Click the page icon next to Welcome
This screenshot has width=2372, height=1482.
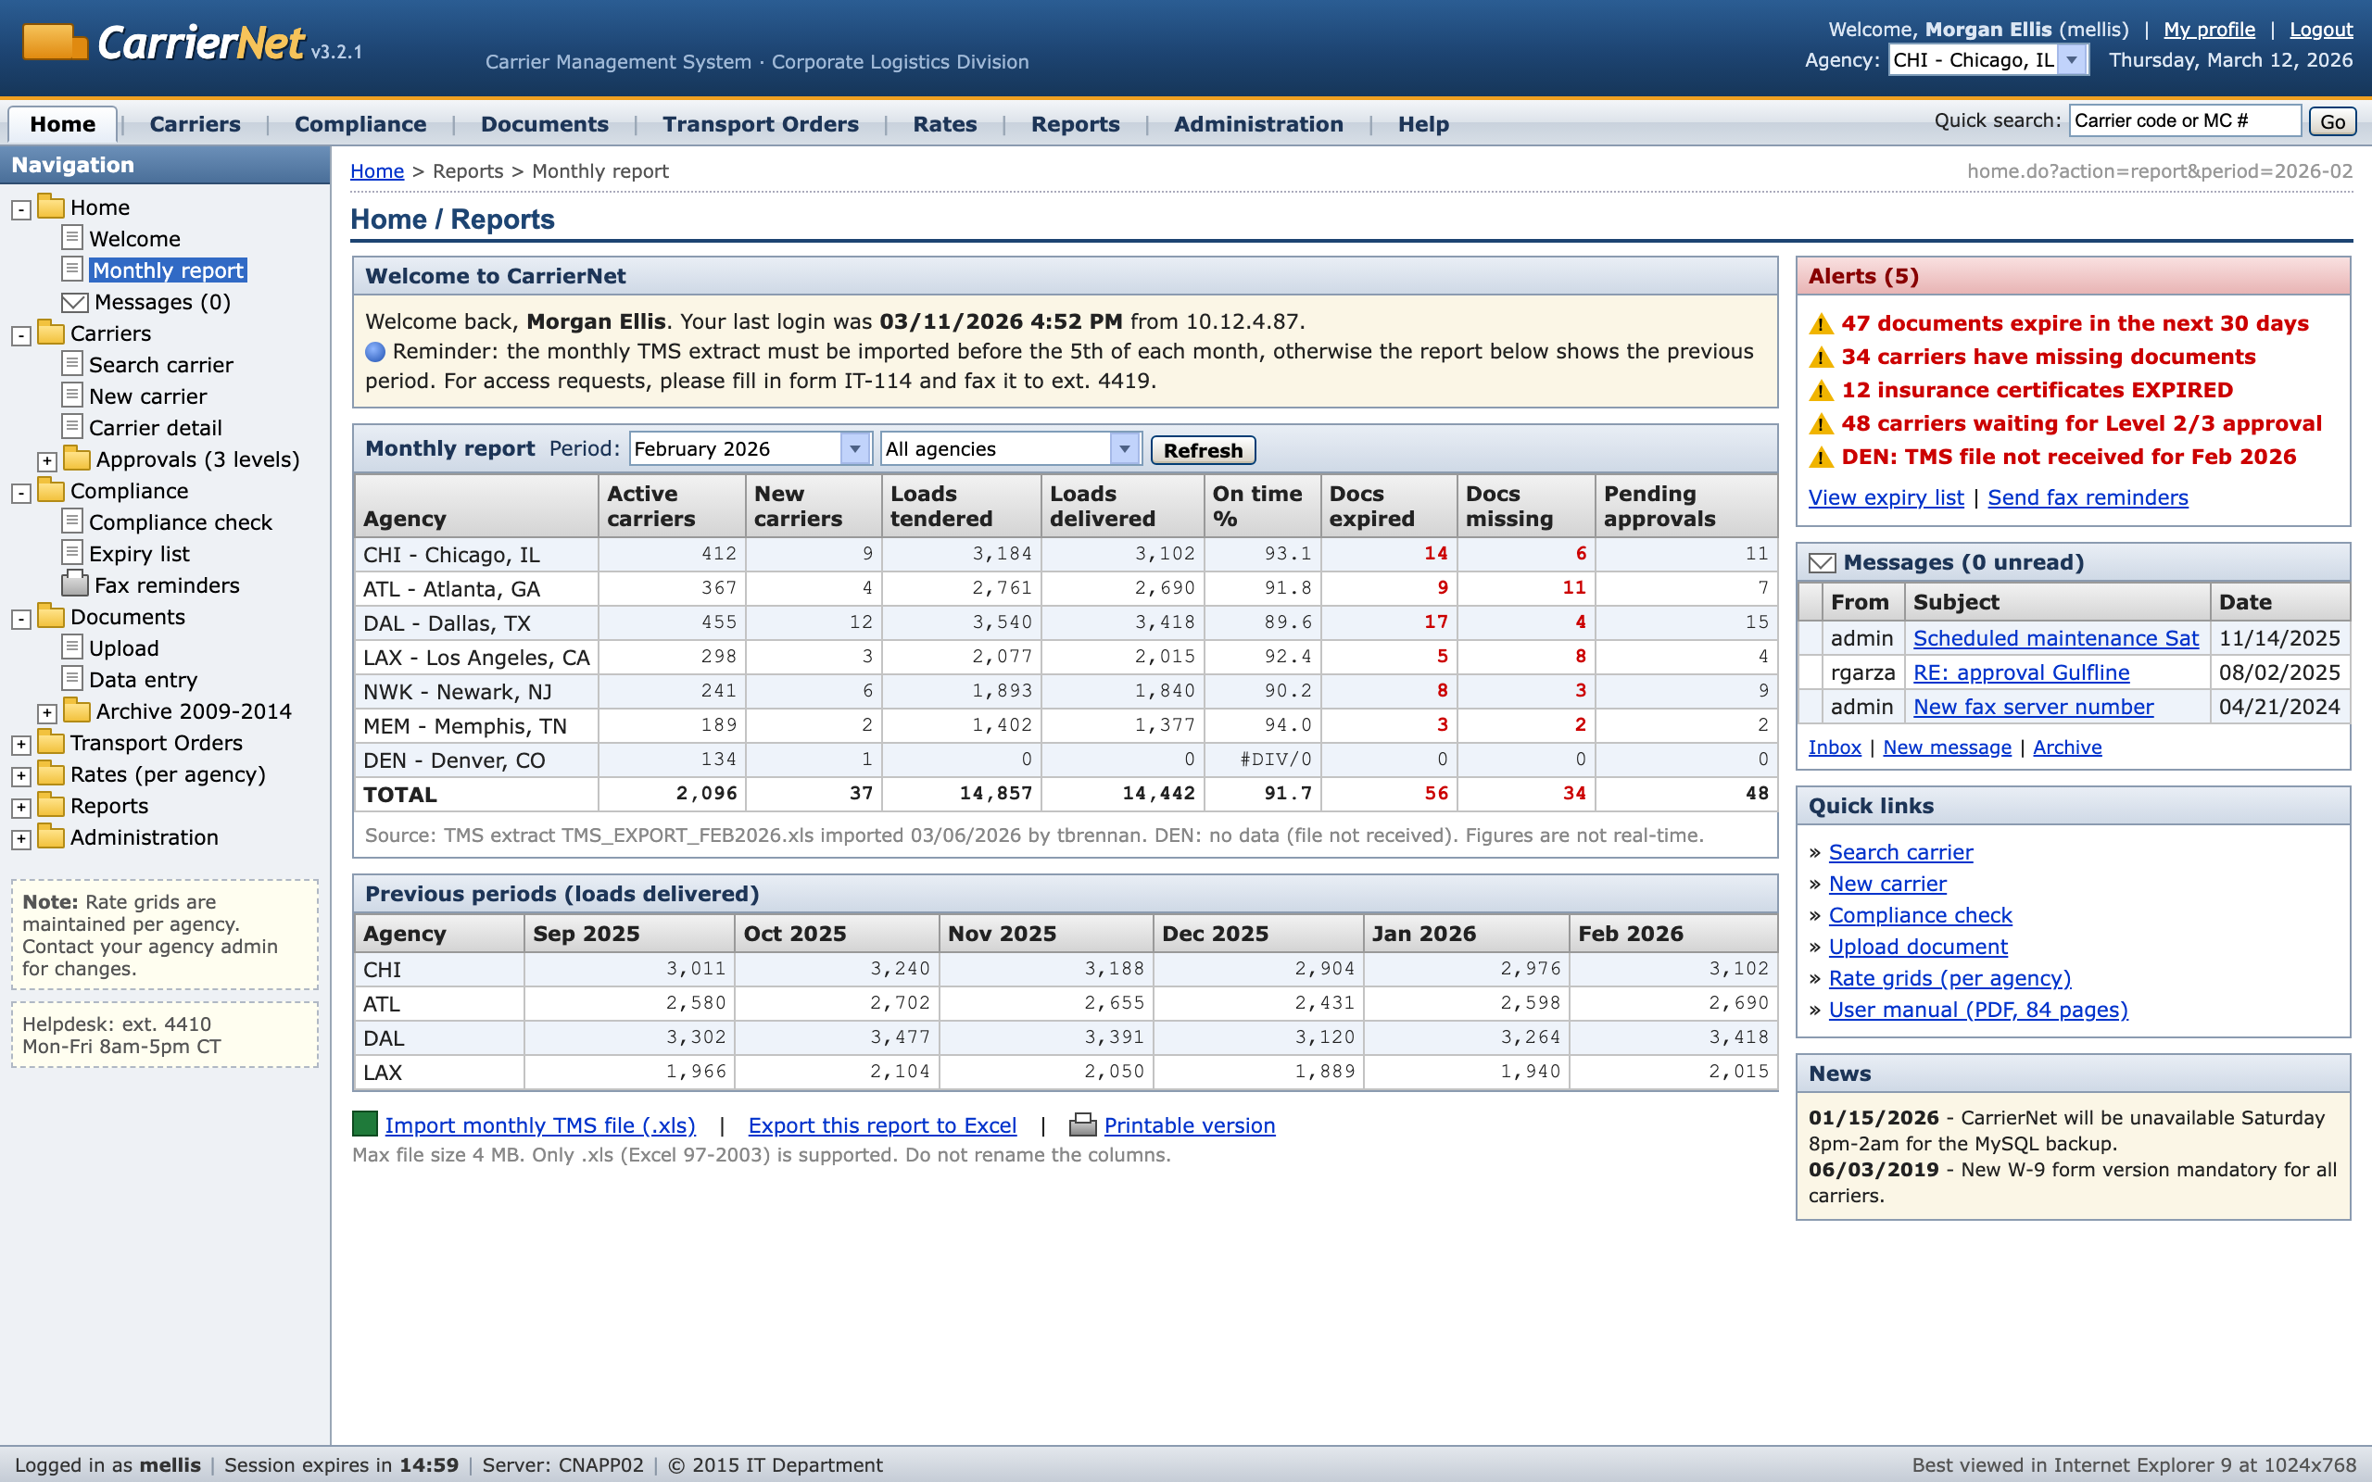(71, 237)
